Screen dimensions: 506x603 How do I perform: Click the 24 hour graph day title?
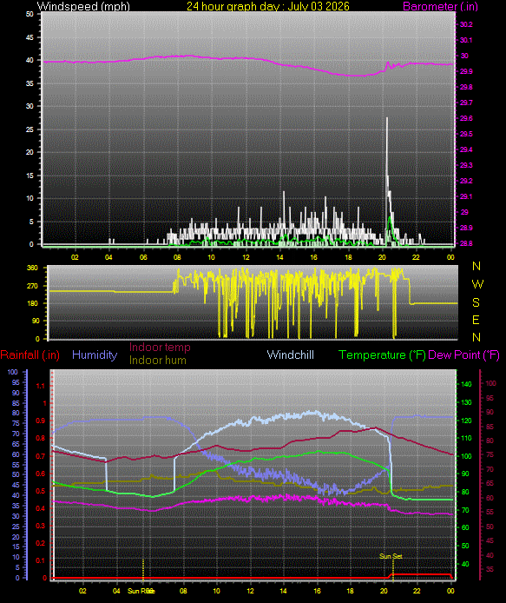point(268,7)
